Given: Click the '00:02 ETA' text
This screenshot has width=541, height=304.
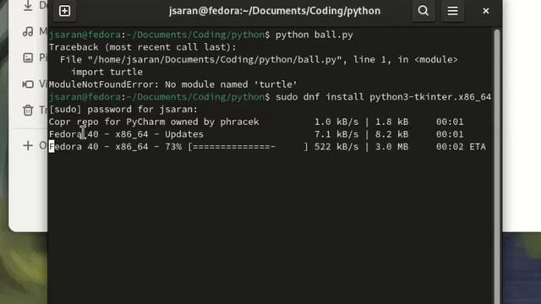Looking at the screenshot, I should point(461,147).
